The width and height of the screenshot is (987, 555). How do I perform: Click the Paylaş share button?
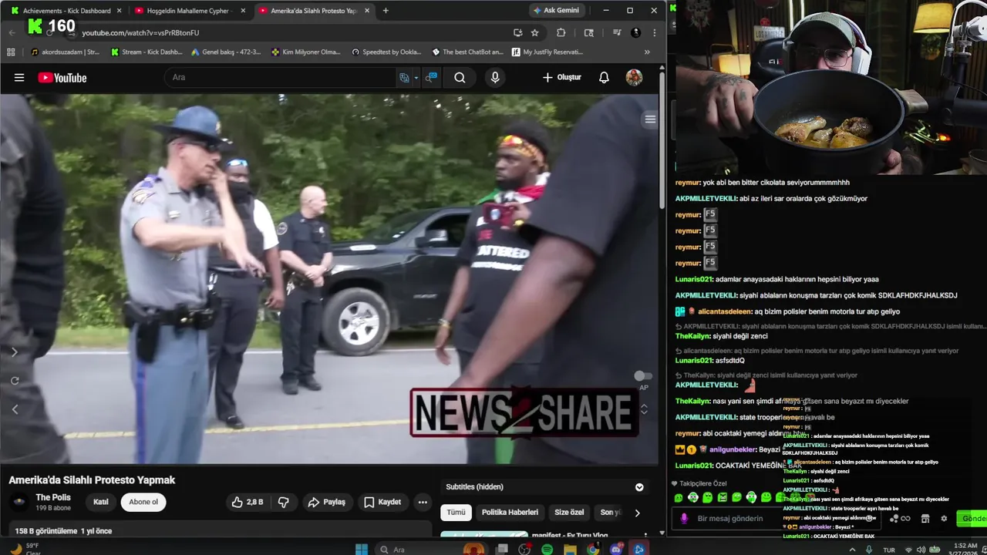click(x=326, y=502)
